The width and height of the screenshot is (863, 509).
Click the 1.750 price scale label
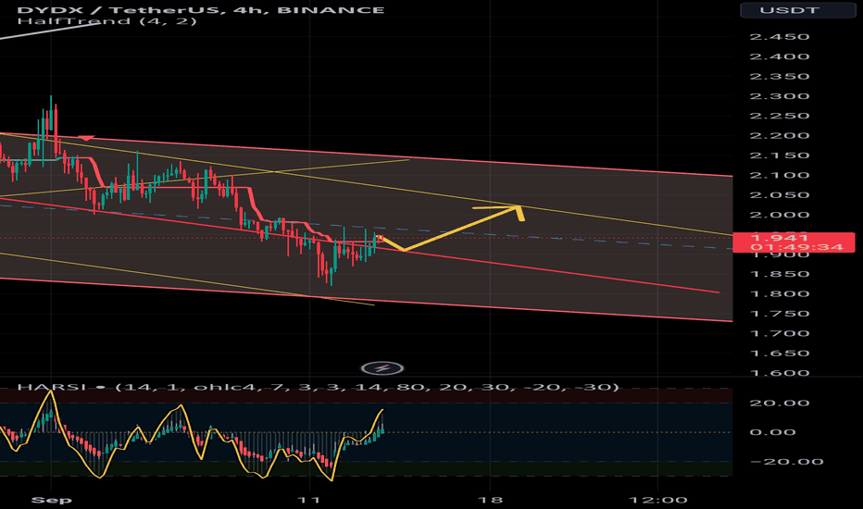[780, 314]
